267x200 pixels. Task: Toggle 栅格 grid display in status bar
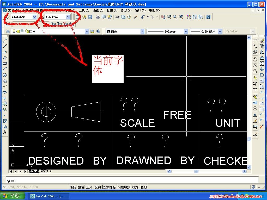click(x=81, y=187)
